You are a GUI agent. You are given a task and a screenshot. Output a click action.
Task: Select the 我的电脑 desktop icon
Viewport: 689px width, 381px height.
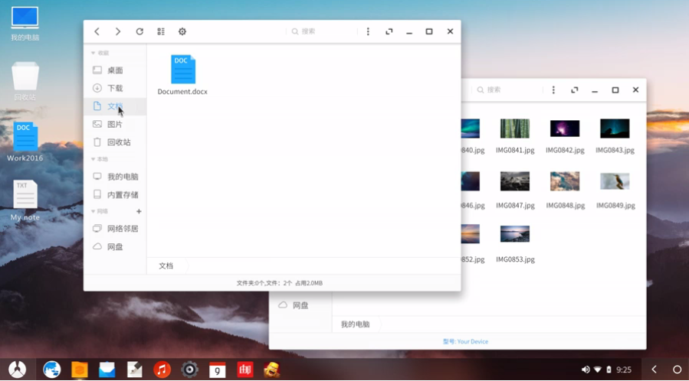[x=25, y=24]
